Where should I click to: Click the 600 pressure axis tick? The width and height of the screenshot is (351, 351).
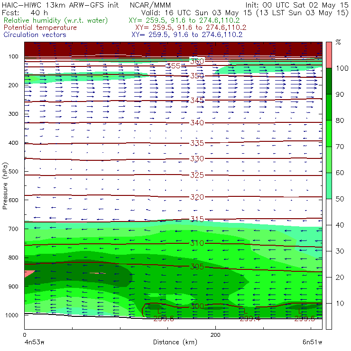[13, 200]
